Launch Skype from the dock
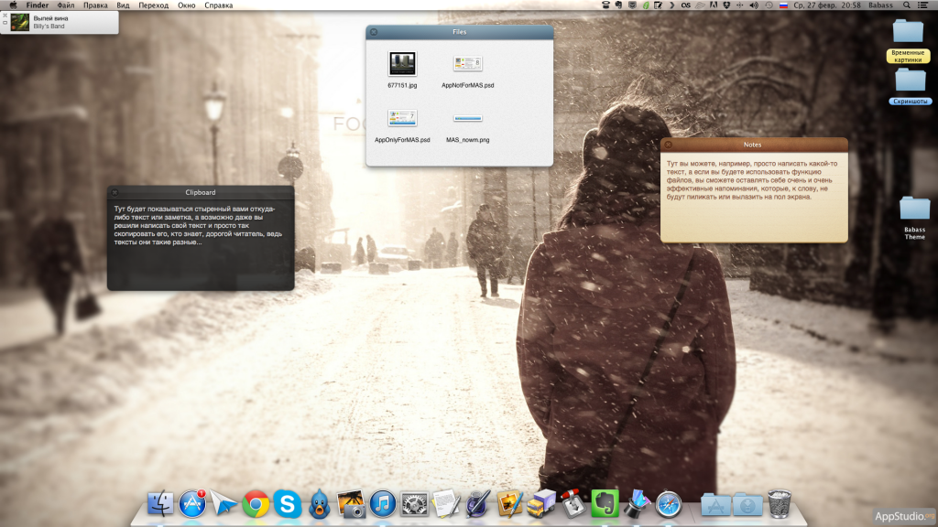Image resolution: width=938 pixels, height=527 pixels. pyautogui.click(x=288, y=503)
